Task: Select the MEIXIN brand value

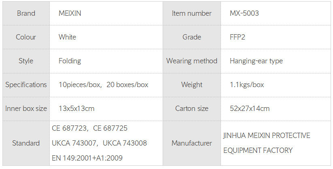Action: click(70, 13)
